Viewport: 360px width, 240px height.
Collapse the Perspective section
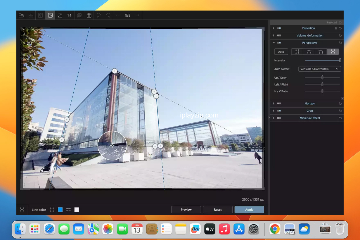point(274,43)
